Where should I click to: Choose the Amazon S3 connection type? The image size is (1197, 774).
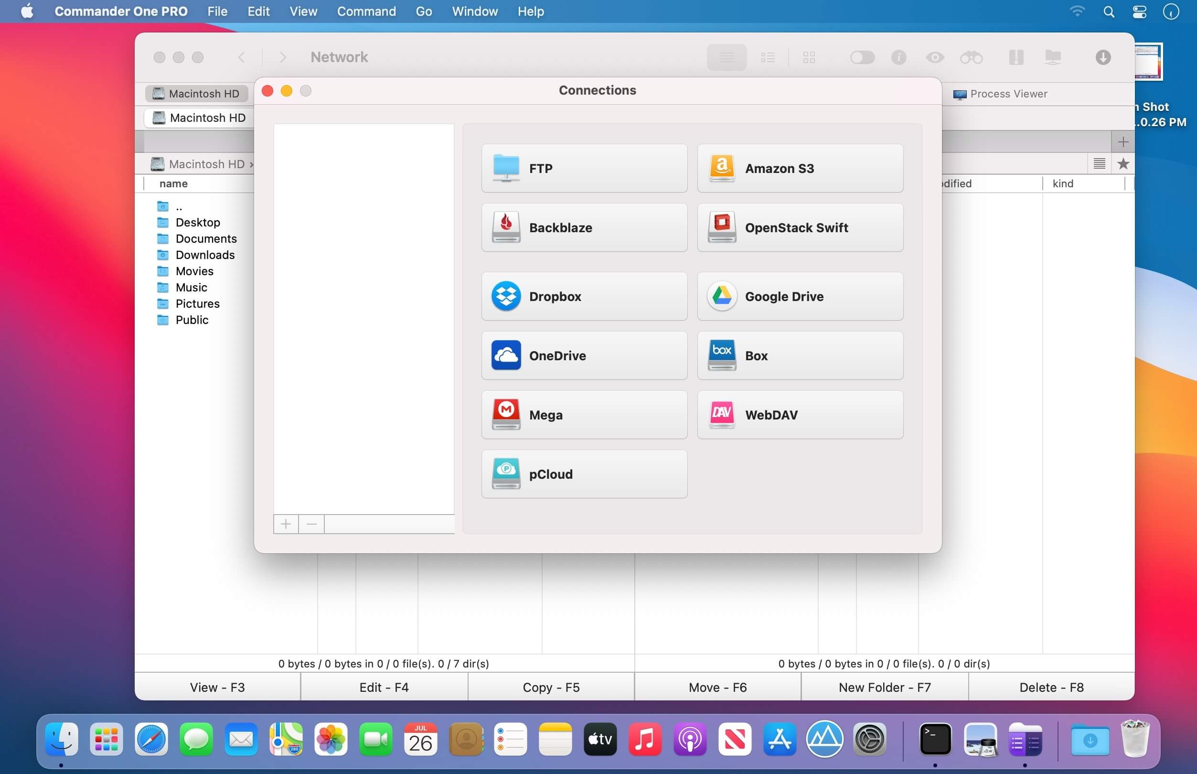click(x=800, y=168)
